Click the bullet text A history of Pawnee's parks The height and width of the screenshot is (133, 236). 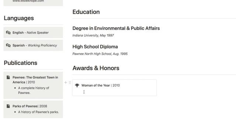38,112
